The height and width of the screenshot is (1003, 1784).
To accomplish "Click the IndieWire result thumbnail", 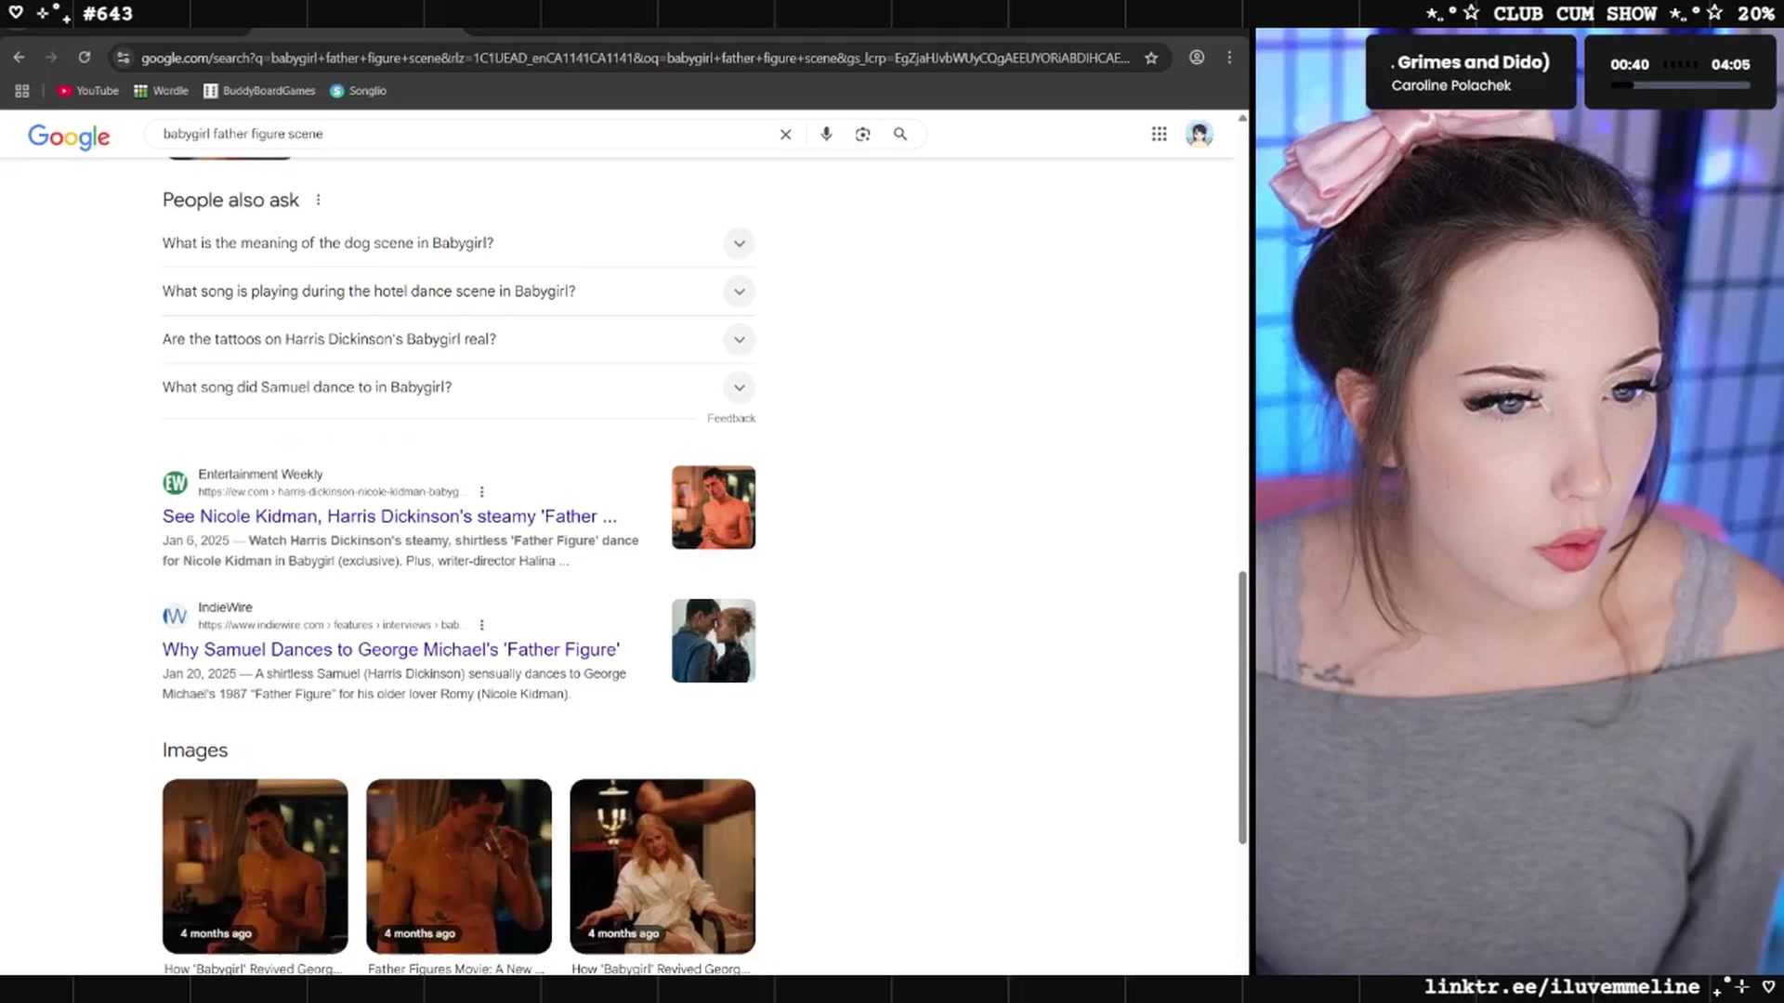I will click(x=714, y=641).
